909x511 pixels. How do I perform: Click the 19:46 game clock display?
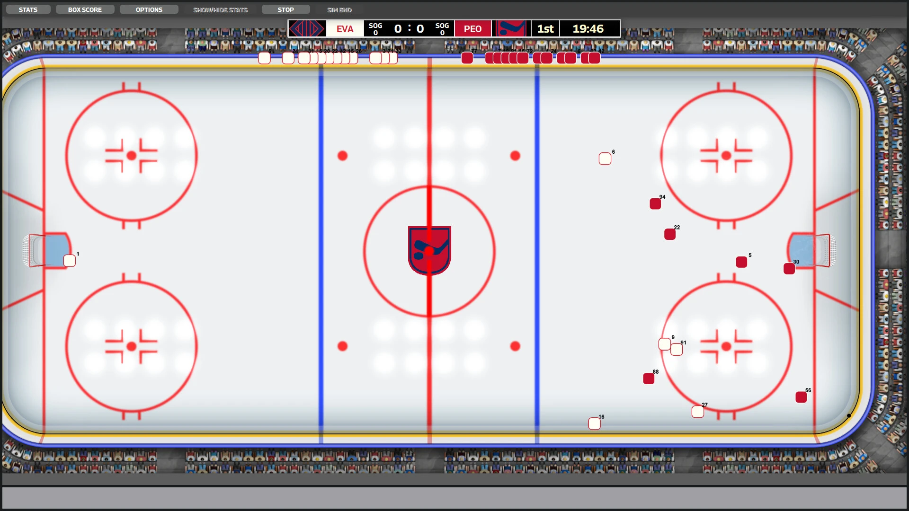tap(588, 28)
